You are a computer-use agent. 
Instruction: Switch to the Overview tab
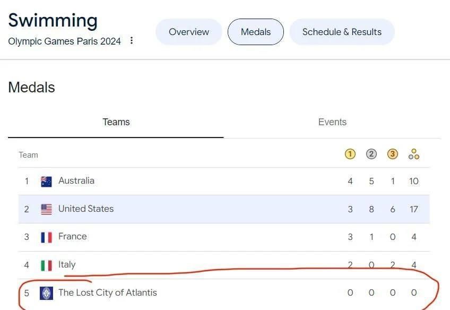click(189, 32)
